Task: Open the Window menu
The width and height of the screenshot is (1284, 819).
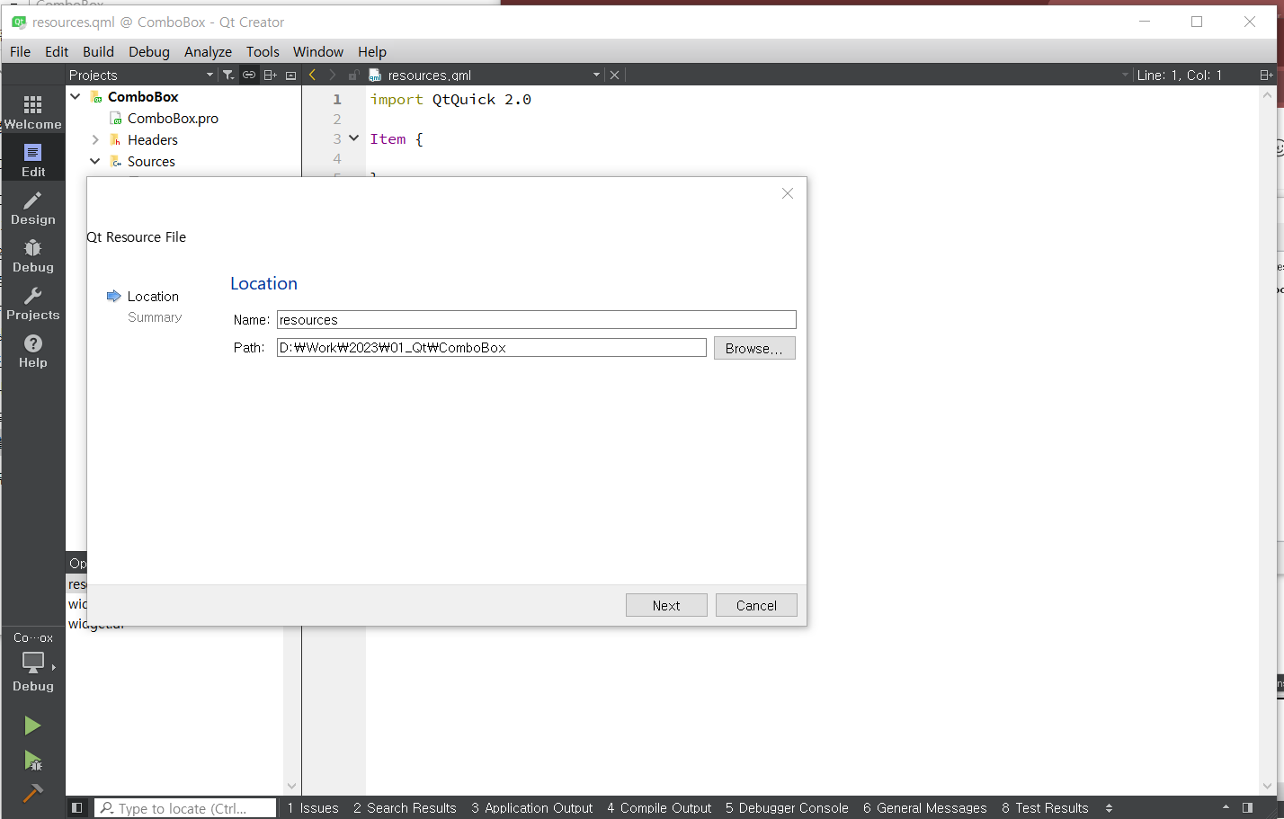Action: point(318,51)
